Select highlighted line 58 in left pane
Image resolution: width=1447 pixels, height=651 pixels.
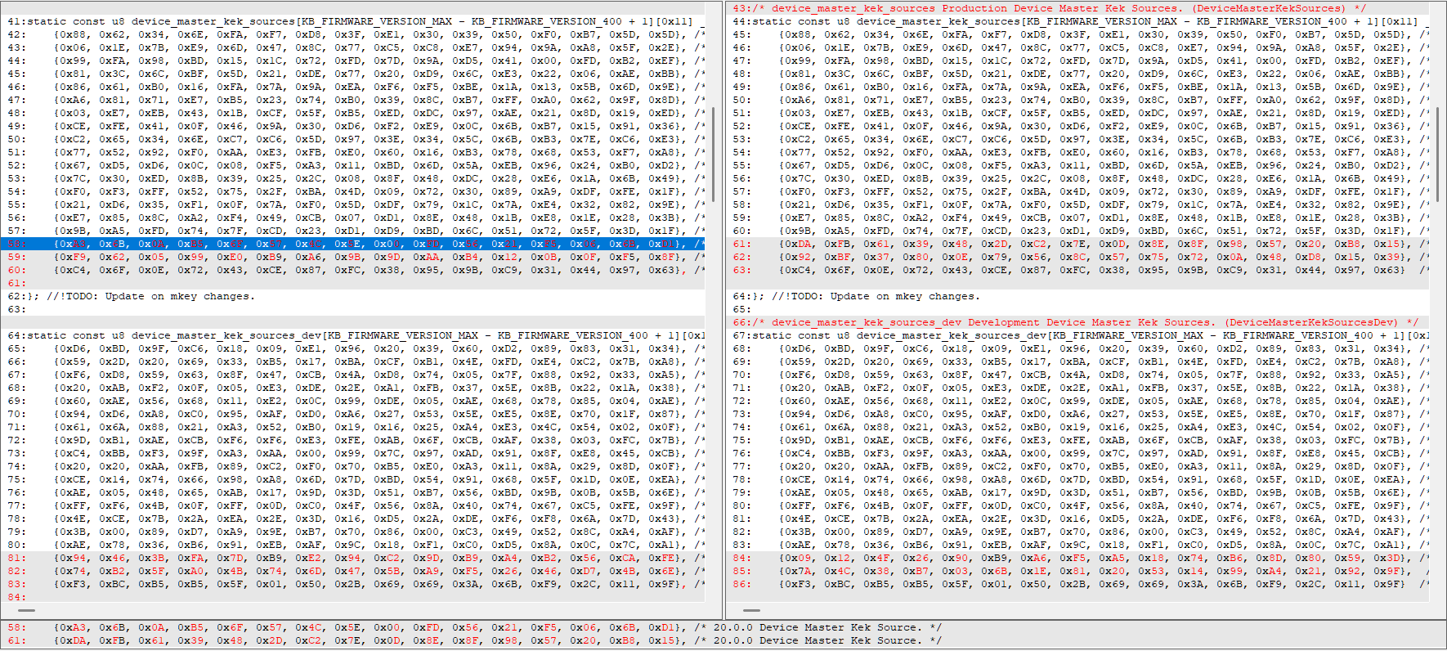coord(352,244)
